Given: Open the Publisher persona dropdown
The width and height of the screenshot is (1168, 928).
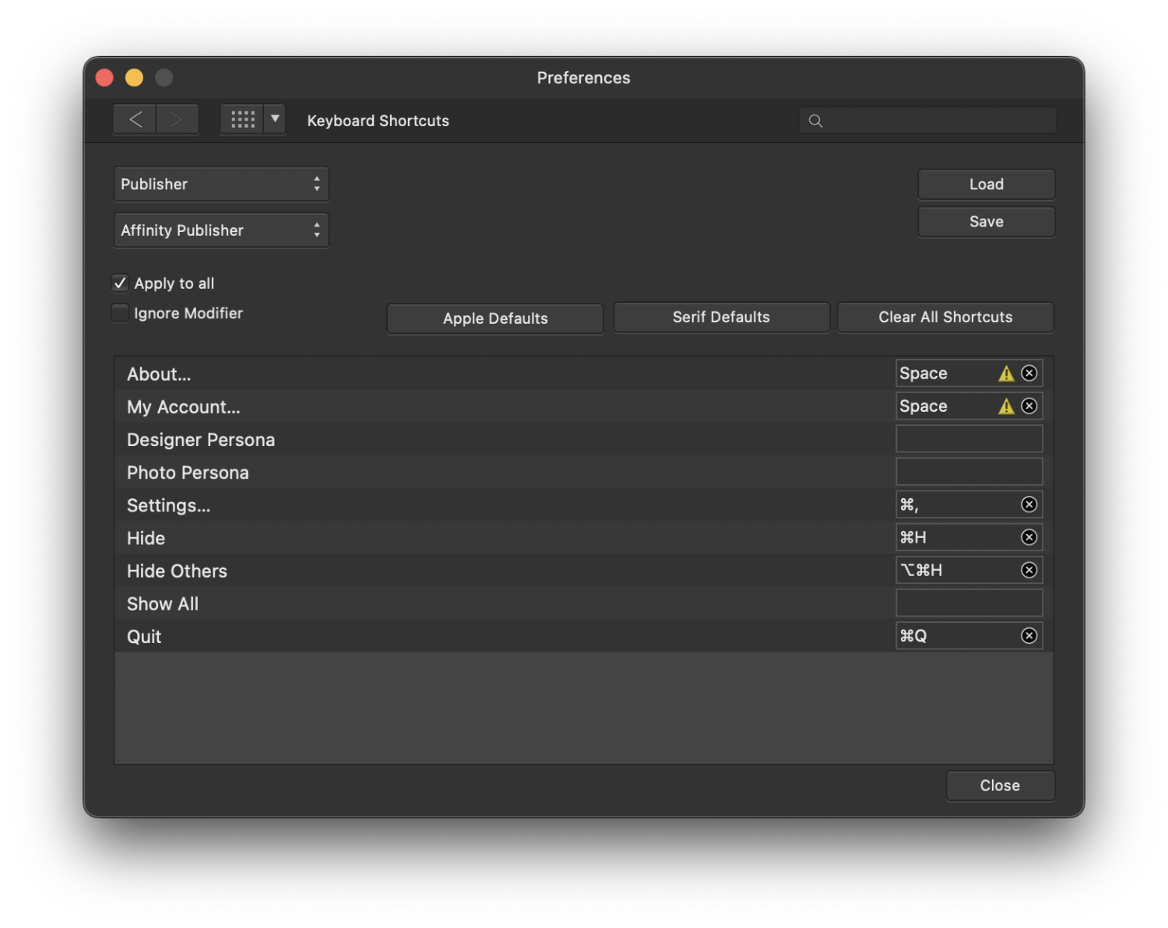Looking at the screenshot, I should 221,185.
